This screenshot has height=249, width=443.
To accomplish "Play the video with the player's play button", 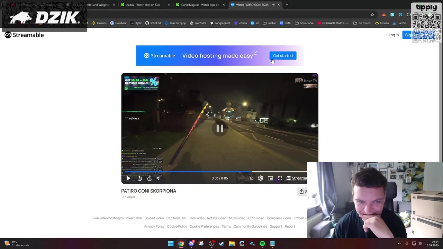I will click(x=128, y=178).
